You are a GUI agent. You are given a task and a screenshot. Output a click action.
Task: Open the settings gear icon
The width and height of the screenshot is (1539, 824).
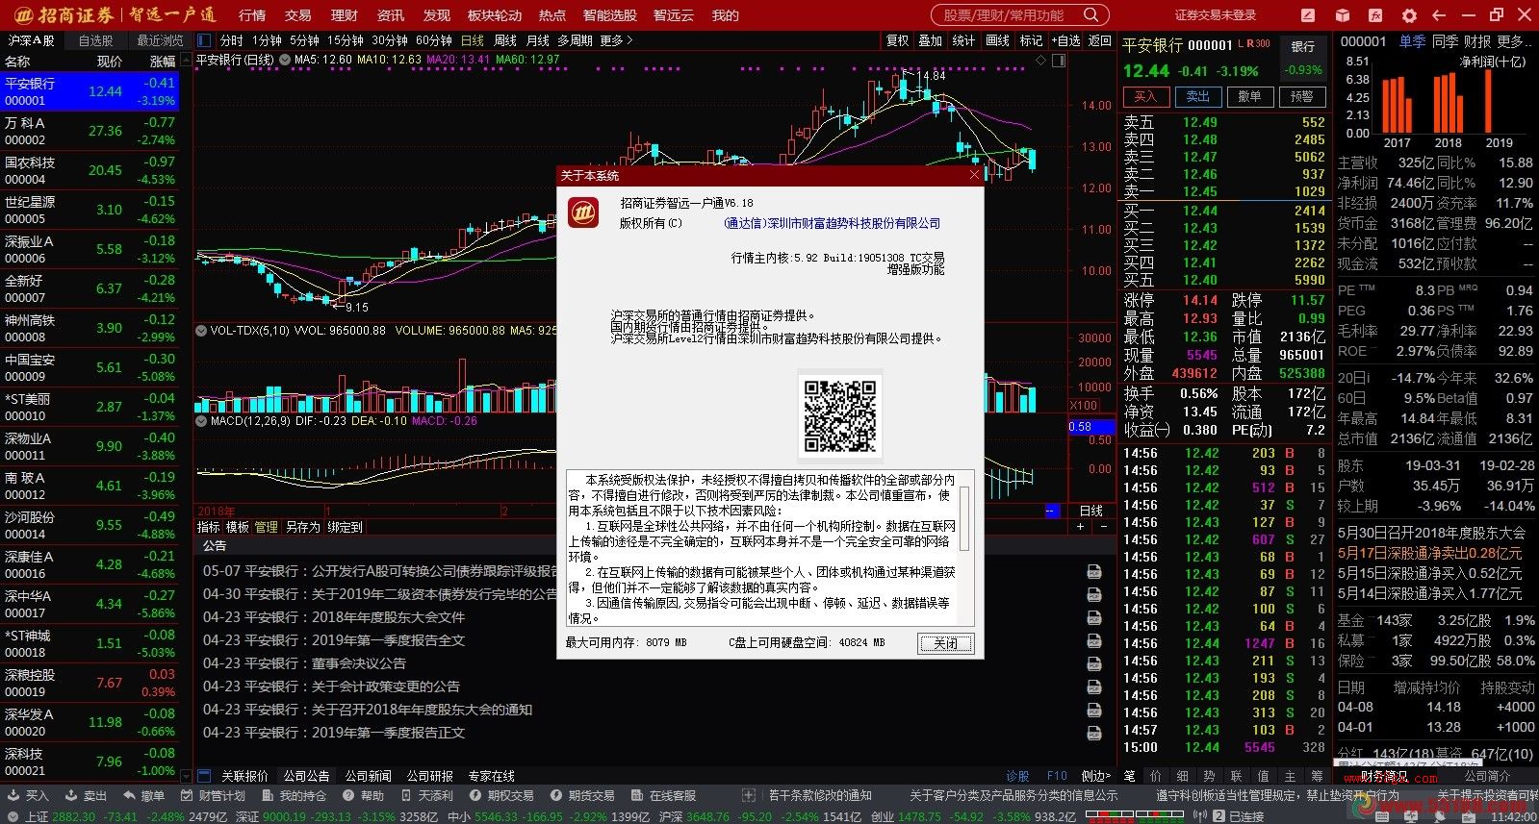pyautogui.click(x=1409, y=15)
